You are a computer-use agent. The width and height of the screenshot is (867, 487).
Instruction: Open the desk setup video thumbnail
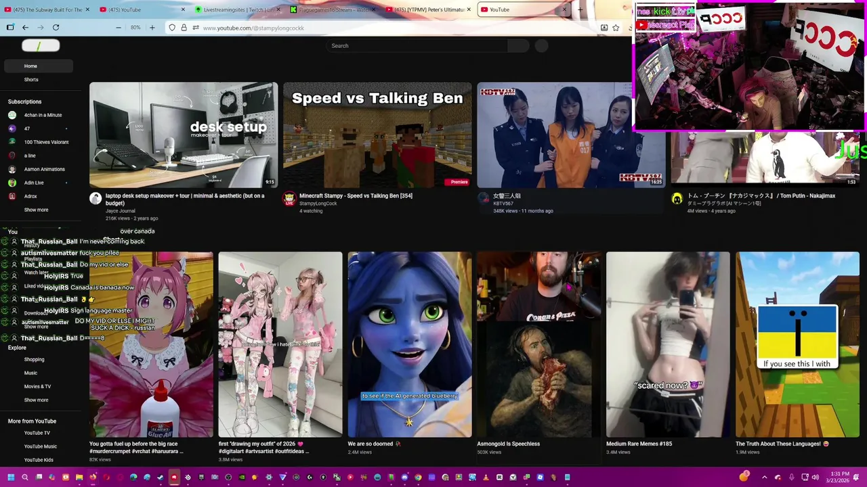coord(184,135)
